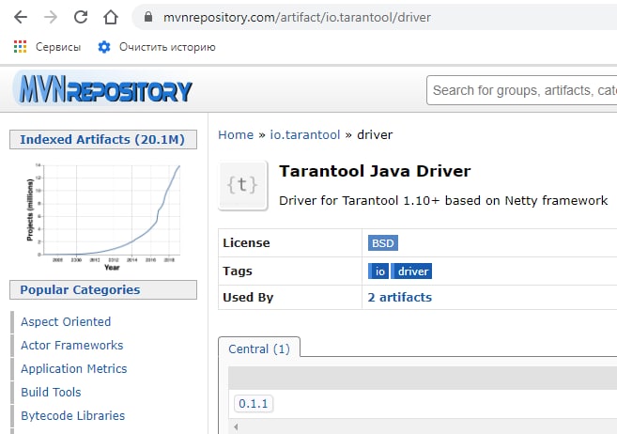
Task: Click the {t} artifact logo image
Action: click(x=243, y=185)
